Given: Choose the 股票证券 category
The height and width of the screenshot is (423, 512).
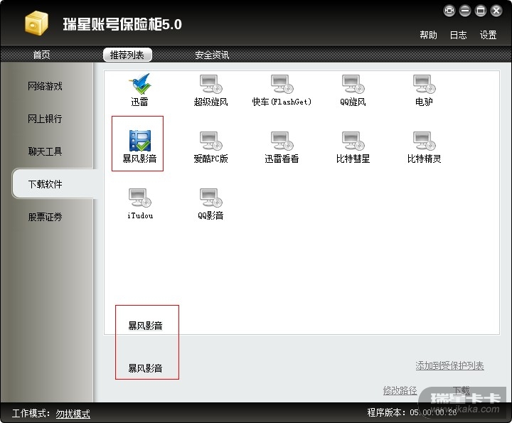Looking at the screenshot, I should click(x=45, y=217).
